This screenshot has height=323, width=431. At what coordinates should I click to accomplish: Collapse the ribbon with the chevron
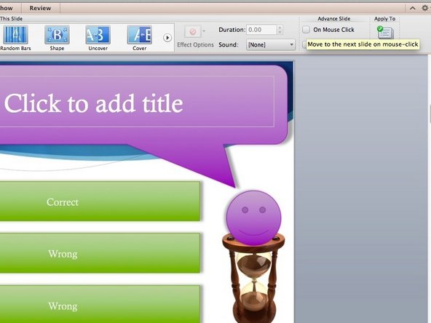tap(412, 8)
